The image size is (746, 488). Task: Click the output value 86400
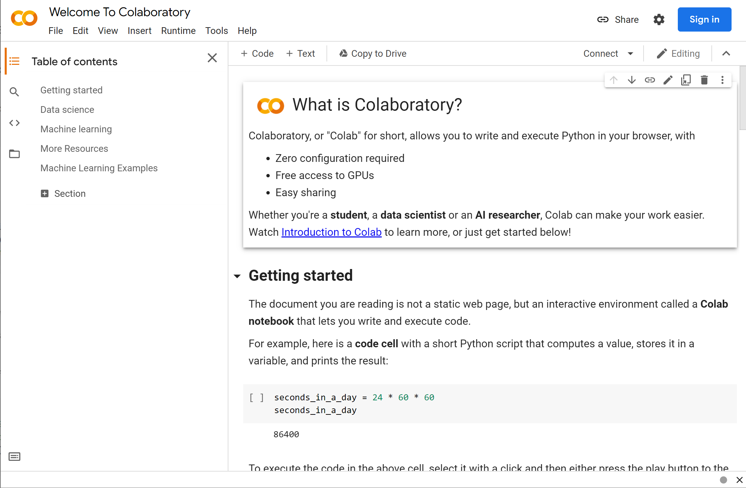coord(286,434)
